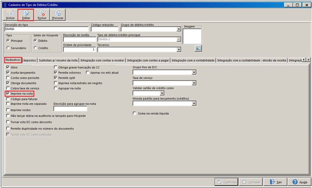
Task: Select the Secundário radio button
Action: (x=8, y=48)
